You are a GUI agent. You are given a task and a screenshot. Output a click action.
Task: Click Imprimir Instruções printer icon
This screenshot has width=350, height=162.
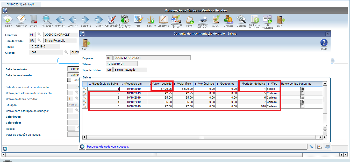point(203,20)
